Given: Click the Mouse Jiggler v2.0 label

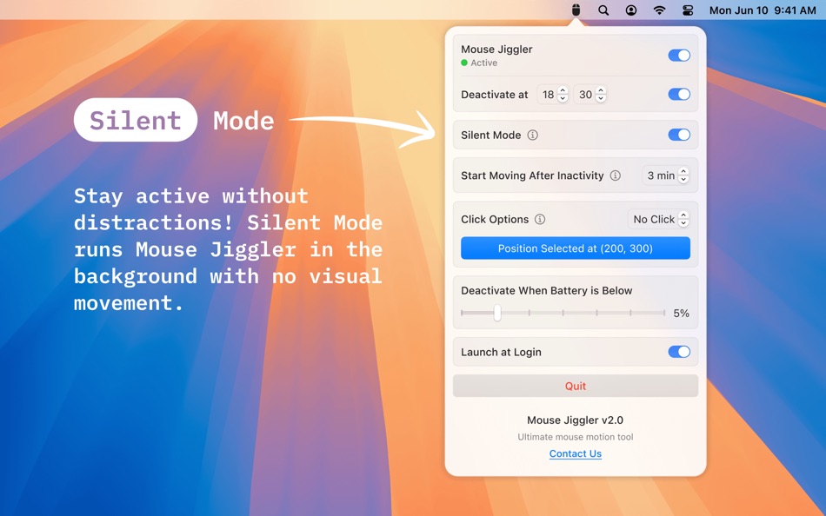Looking at the screenshot, I should tap(576, 420).
